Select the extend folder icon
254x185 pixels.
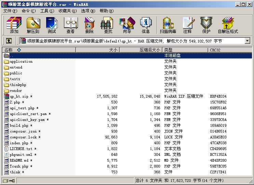coord(6,67)
